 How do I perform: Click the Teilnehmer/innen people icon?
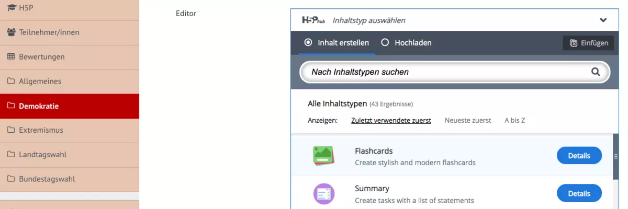click(11, 32)
